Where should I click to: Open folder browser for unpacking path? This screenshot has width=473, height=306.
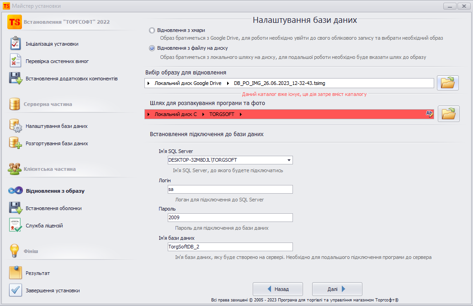coord(448,114)
